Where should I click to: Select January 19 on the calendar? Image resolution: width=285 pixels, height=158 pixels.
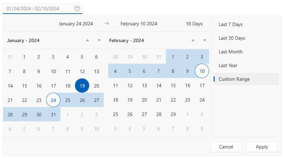82,85
